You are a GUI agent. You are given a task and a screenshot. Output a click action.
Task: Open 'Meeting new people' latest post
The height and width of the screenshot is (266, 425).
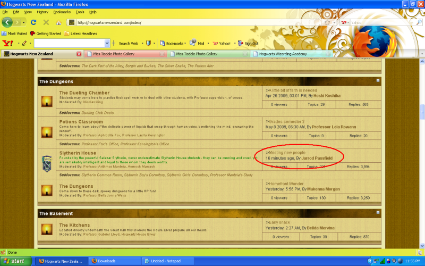point(287,153)
